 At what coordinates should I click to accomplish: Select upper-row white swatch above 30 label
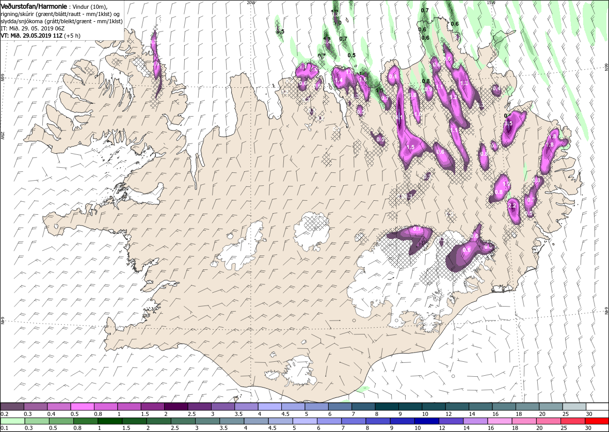597,407
